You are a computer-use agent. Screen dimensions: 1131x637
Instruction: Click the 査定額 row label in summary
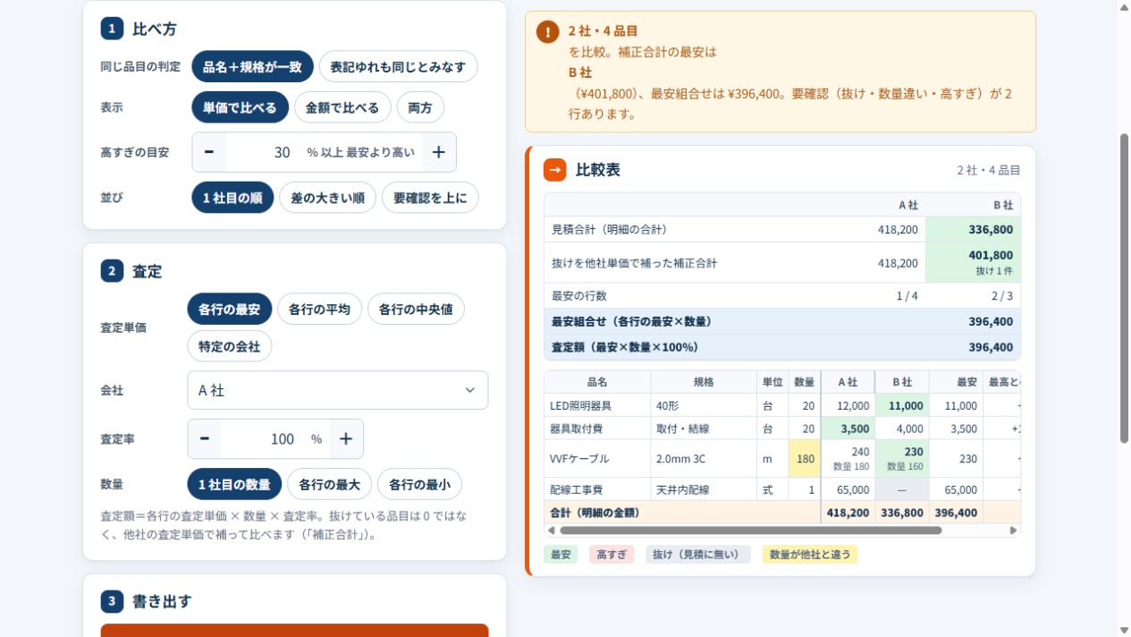624,347
